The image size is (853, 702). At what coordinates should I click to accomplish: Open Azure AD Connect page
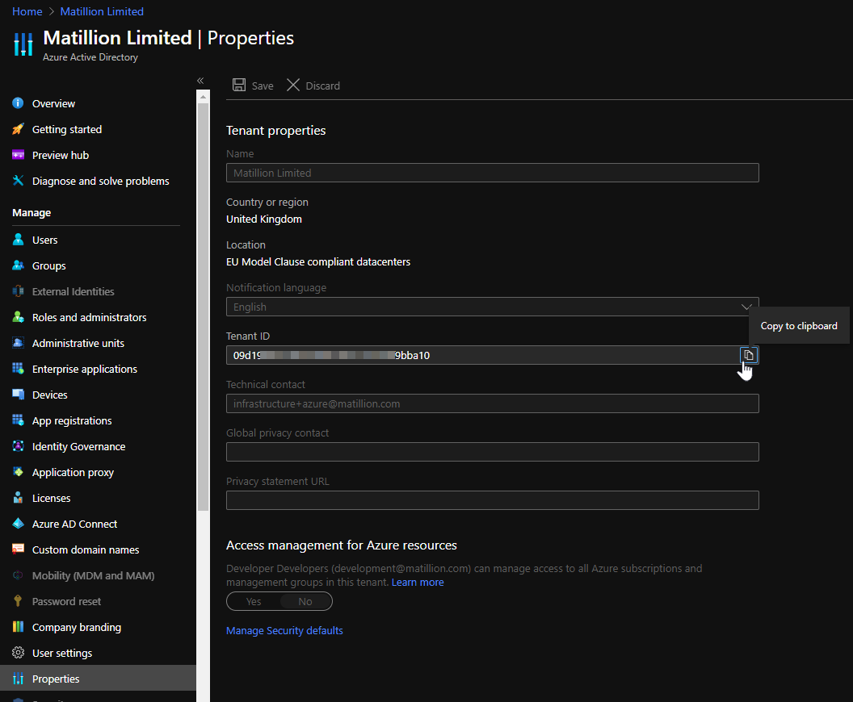pyautogui.click(x=74, y=524)
